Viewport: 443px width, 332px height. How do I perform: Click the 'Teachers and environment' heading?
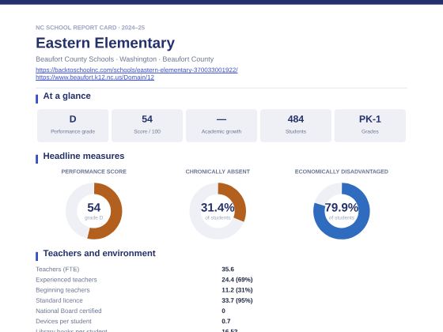pyautogui.click(x=99, y=253)
